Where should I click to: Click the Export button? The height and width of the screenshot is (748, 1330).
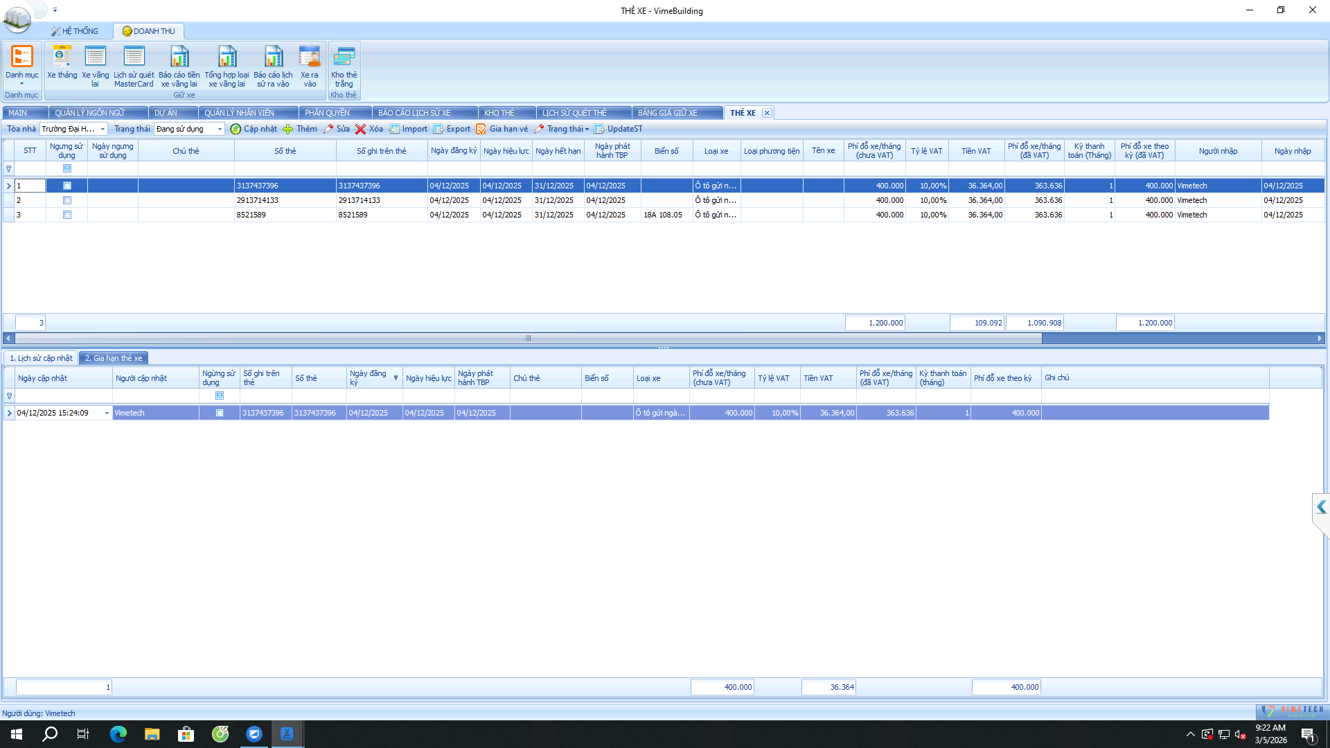pyautogui.click(x=452, y=129)
